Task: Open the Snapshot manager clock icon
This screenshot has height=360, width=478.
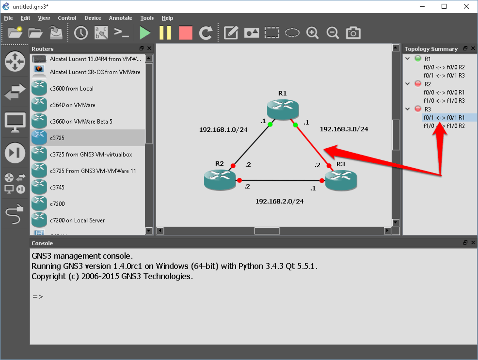Action: tap(81, 33)
